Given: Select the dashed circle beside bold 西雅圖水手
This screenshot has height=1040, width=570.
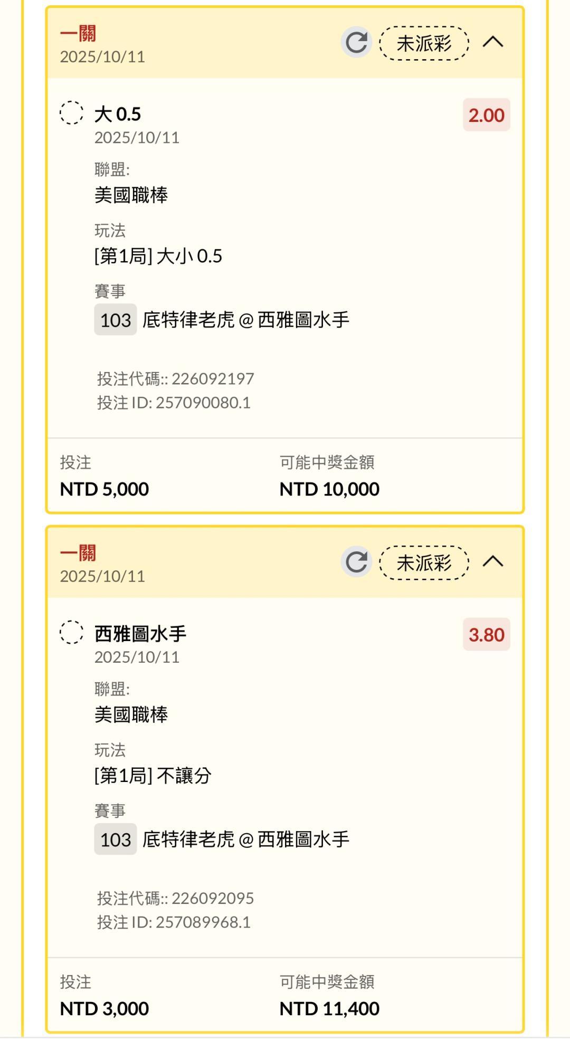Looking at the screenshot, I should pos(71,632).
